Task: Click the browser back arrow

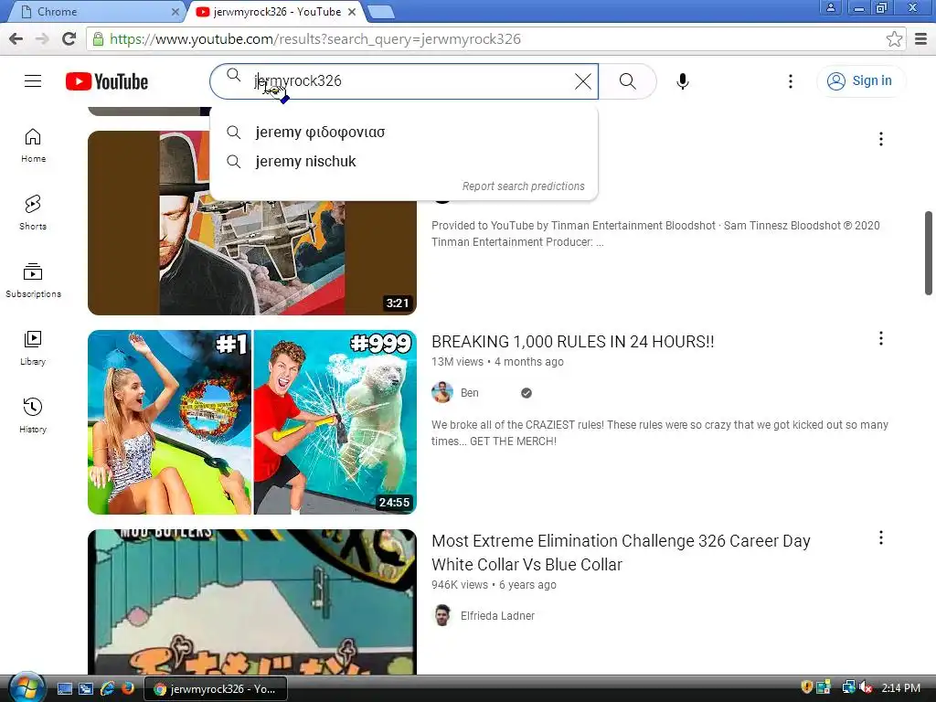Action: [16, 39]
